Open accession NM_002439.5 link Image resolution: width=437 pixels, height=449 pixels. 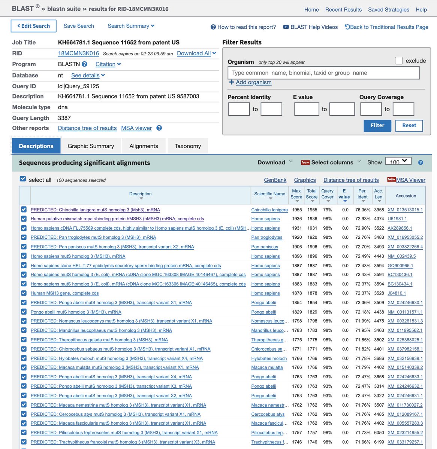[x=401, y=256]
